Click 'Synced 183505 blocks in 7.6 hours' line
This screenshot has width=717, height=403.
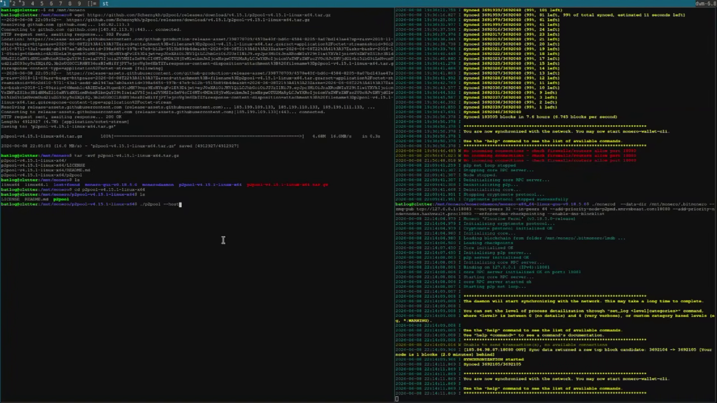[506, 117]
